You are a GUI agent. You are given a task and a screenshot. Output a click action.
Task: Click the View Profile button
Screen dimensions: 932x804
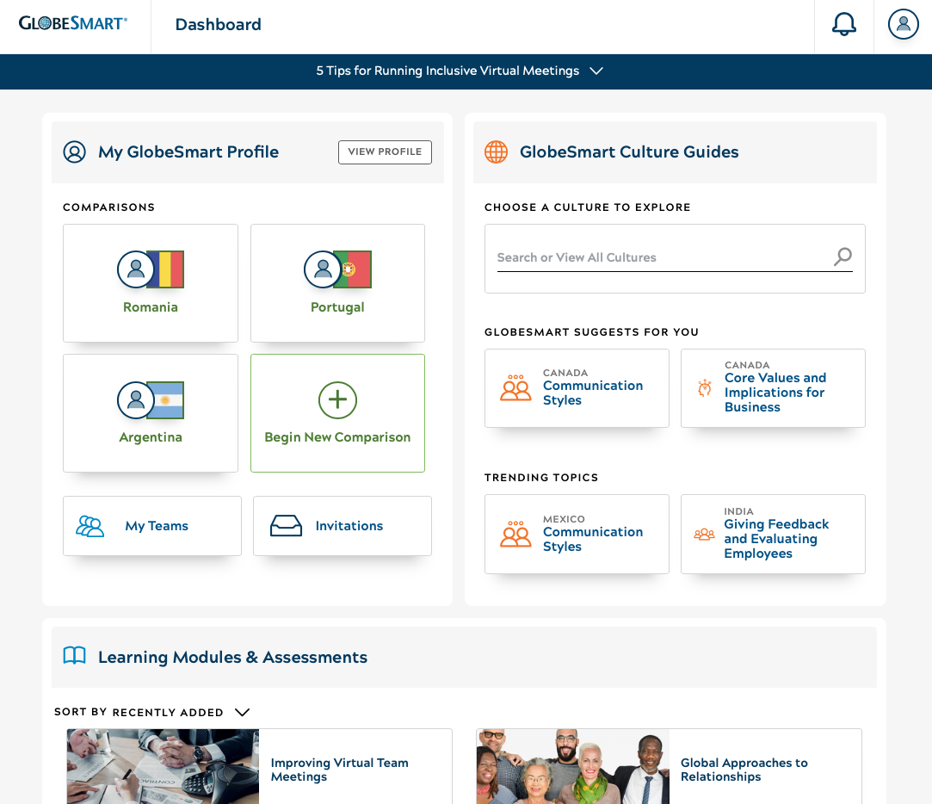(385, 152)
